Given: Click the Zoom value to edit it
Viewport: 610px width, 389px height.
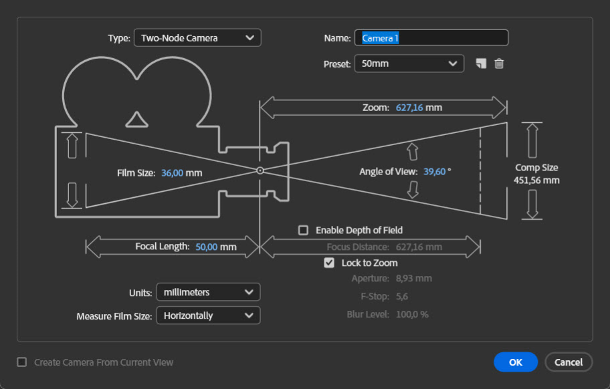Looking at the screenshot, I should (411, 107).
